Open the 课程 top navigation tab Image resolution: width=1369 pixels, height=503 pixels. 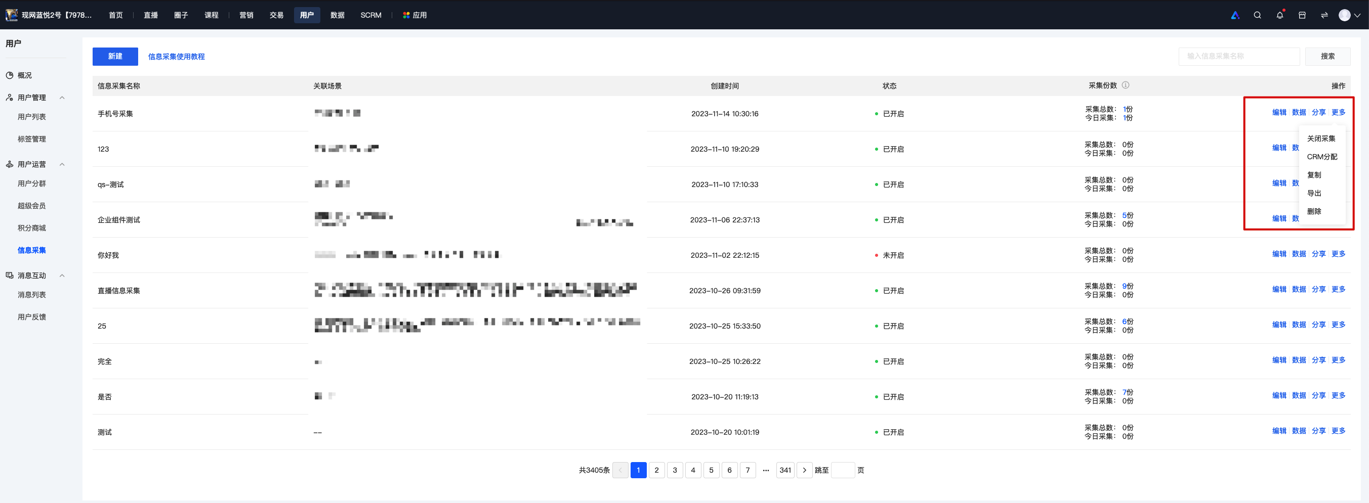point(212,15)
